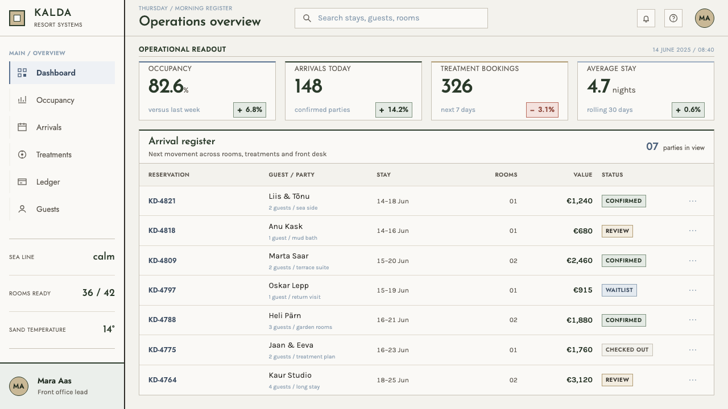
Task: Open row actions for KD-4809
Action: pyautogui.click(x=693, y=261)
